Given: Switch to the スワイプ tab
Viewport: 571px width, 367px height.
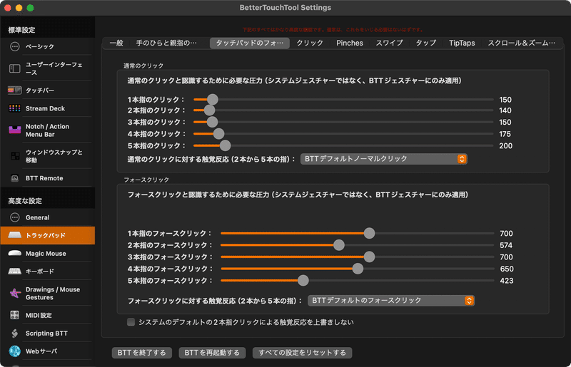Looking at the screenshot, I should pyautogui.click(x=389, y=43).
